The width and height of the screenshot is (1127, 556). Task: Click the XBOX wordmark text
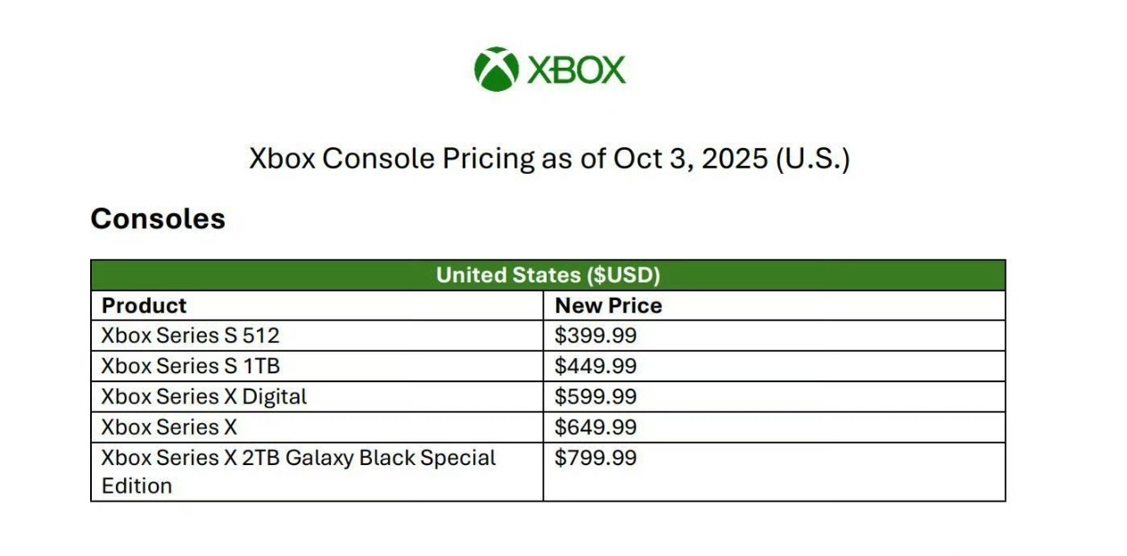(576, 69)
